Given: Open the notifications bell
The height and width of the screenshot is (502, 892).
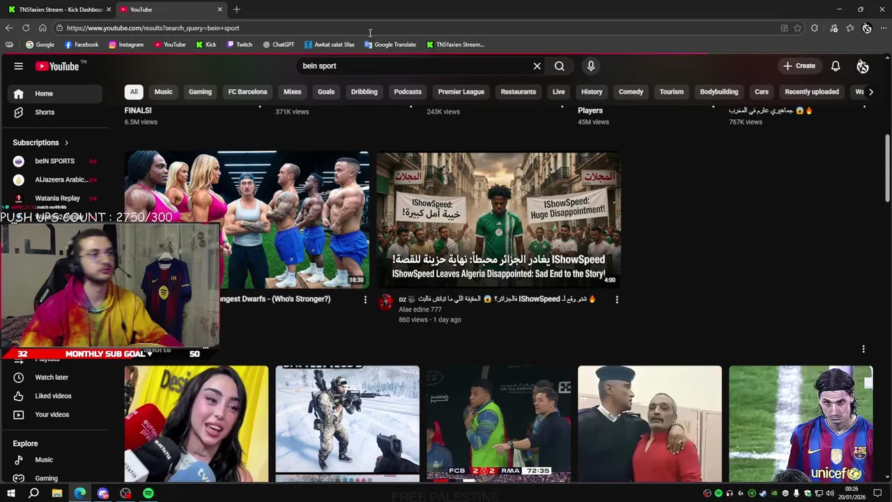Looking at the screenshot, I should [x=836, y=66].
